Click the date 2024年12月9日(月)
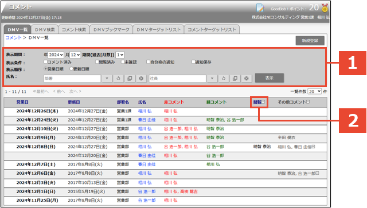The height and width of the screenshot is (208, 367). (x=36, y=138)
